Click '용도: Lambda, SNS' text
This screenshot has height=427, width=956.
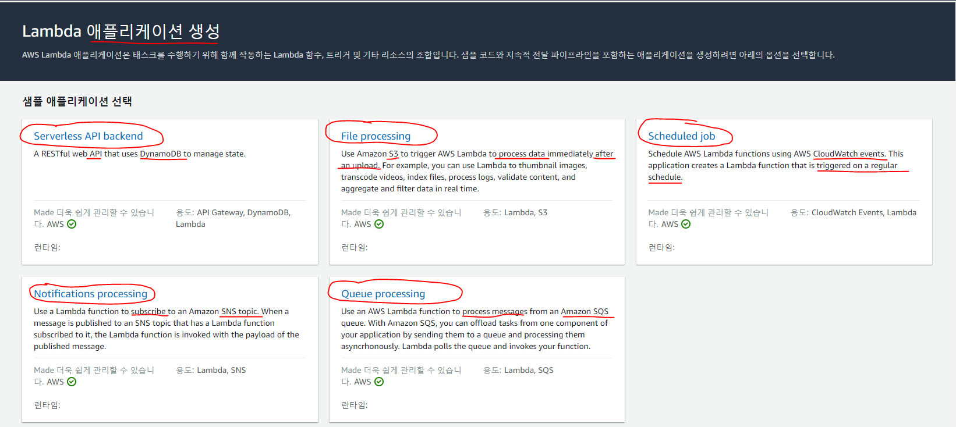click(211, 370)
